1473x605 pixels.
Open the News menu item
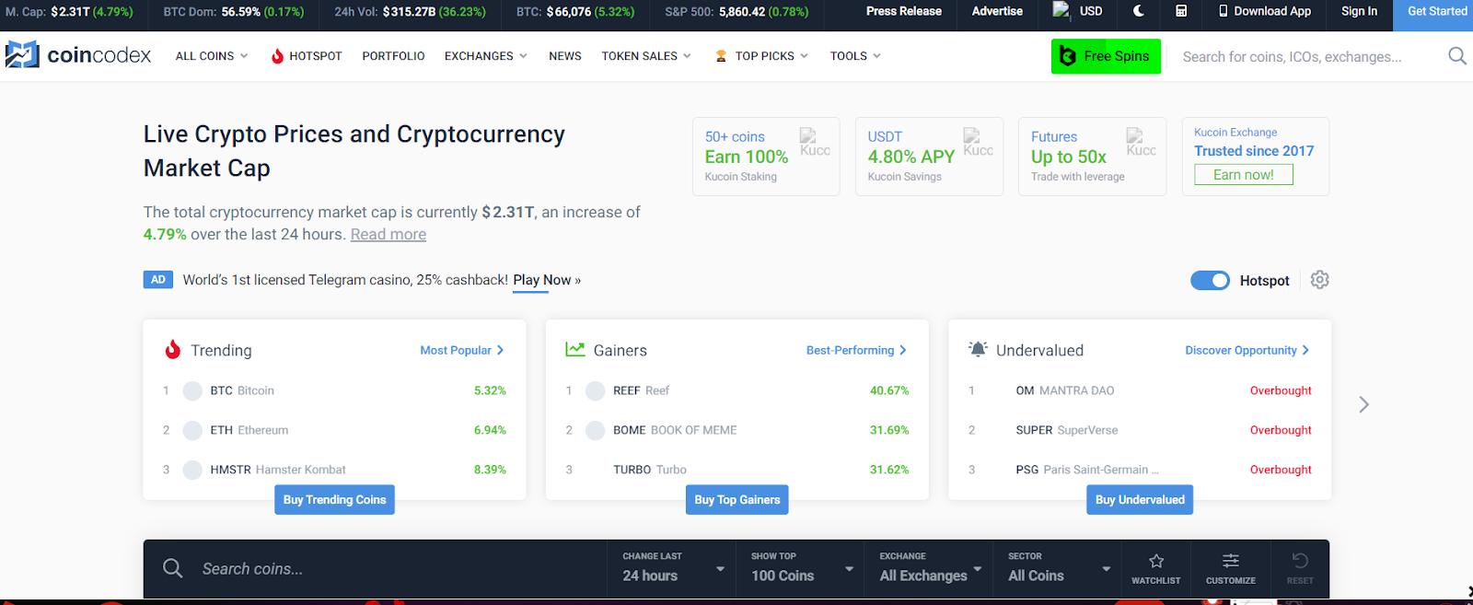tap(565, 56)
